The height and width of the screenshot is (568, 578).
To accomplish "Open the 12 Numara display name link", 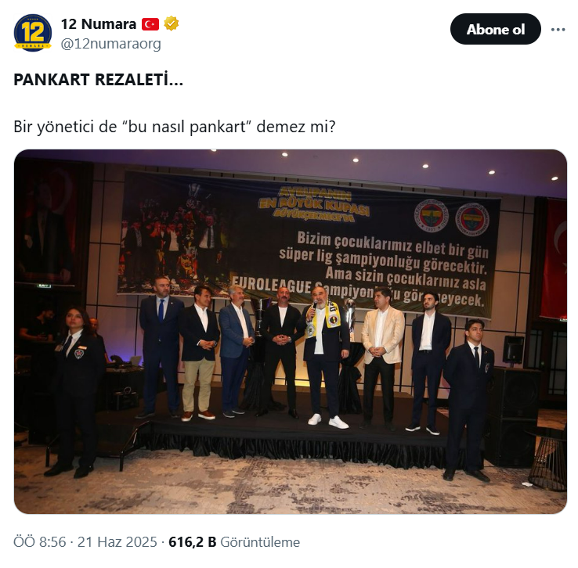I will pos(99,24).
